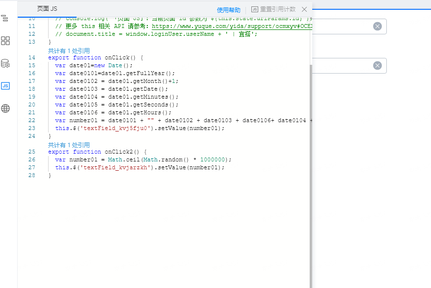Screen dimensions: 431x288
Task: Open the outline tree sidebar icon
Action: tap(5, 19)
